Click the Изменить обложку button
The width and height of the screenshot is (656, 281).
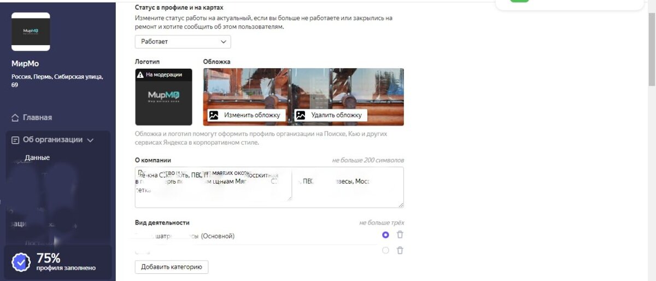(245, 115)
